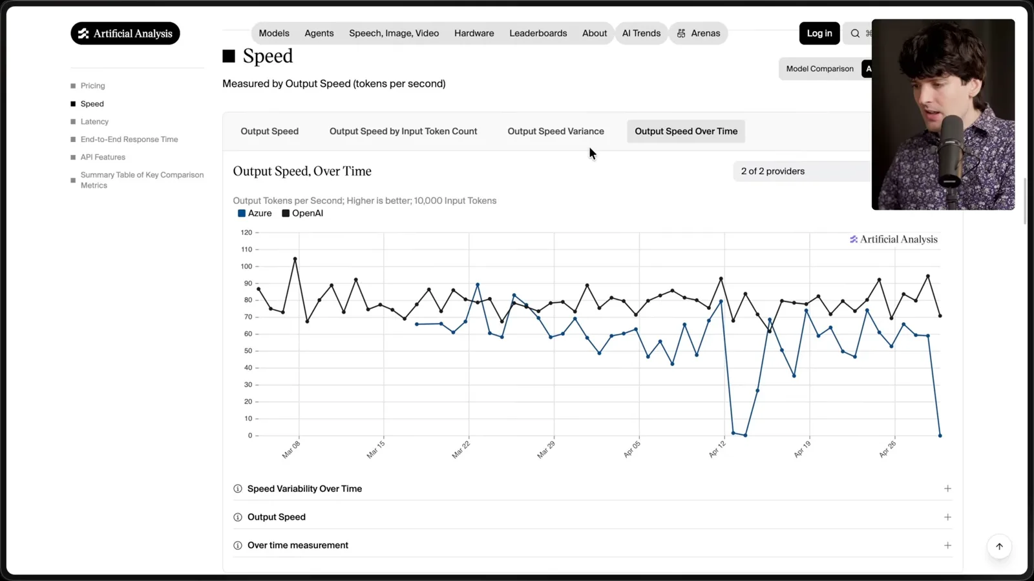Click info icon beside Over time measurement
This screenshot has width=1034, height=581.
[x=238, y=545]
